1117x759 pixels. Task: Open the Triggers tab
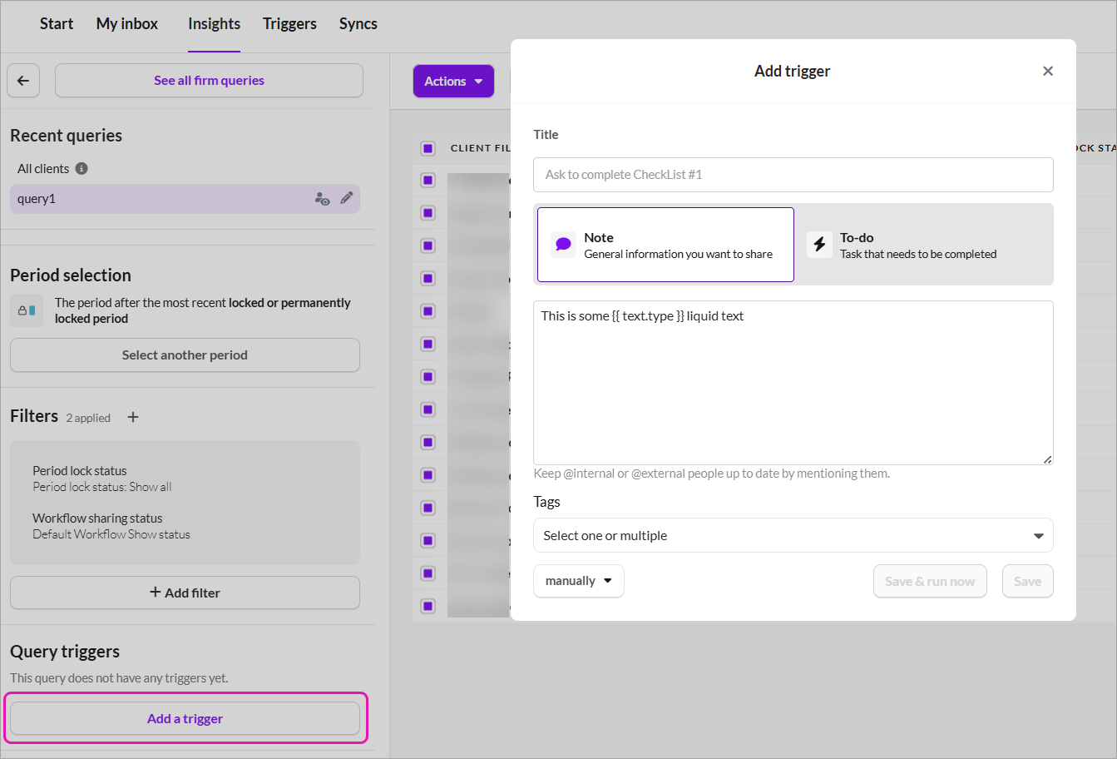[289, 24]
